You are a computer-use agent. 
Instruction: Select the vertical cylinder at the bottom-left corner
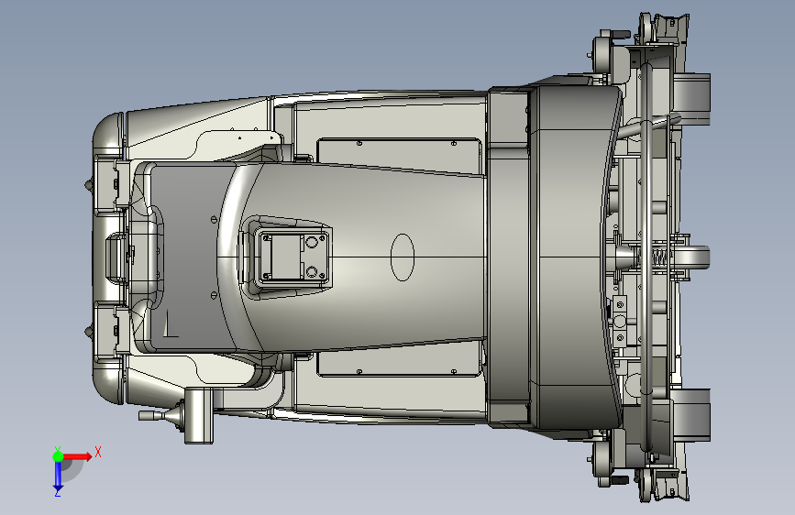coord(198,416)
